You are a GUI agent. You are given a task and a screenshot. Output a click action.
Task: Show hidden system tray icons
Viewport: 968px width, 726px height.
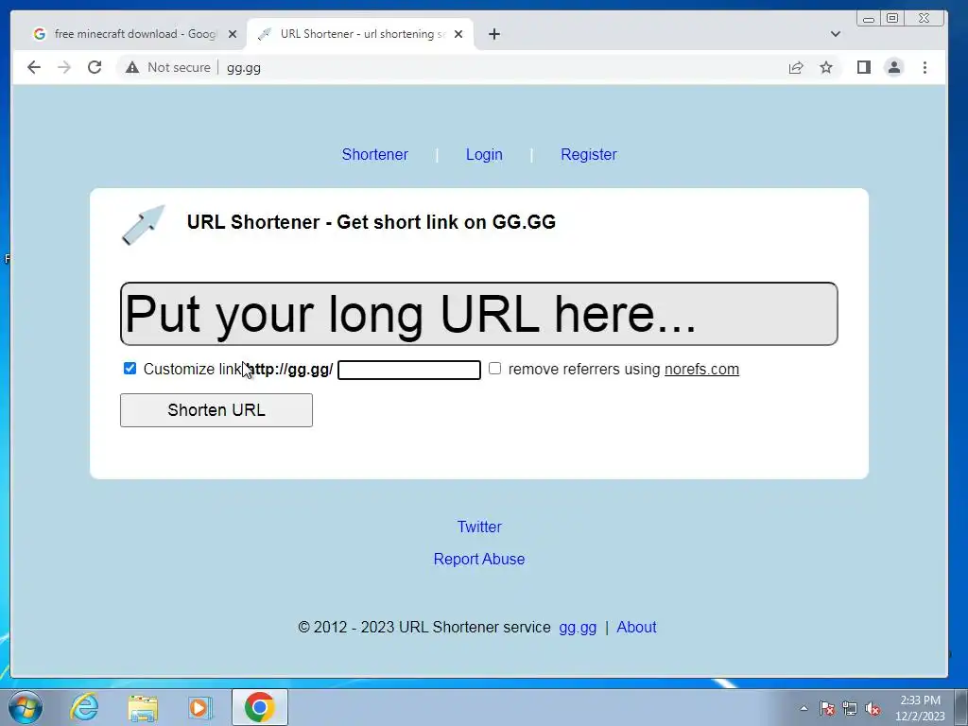804,709
